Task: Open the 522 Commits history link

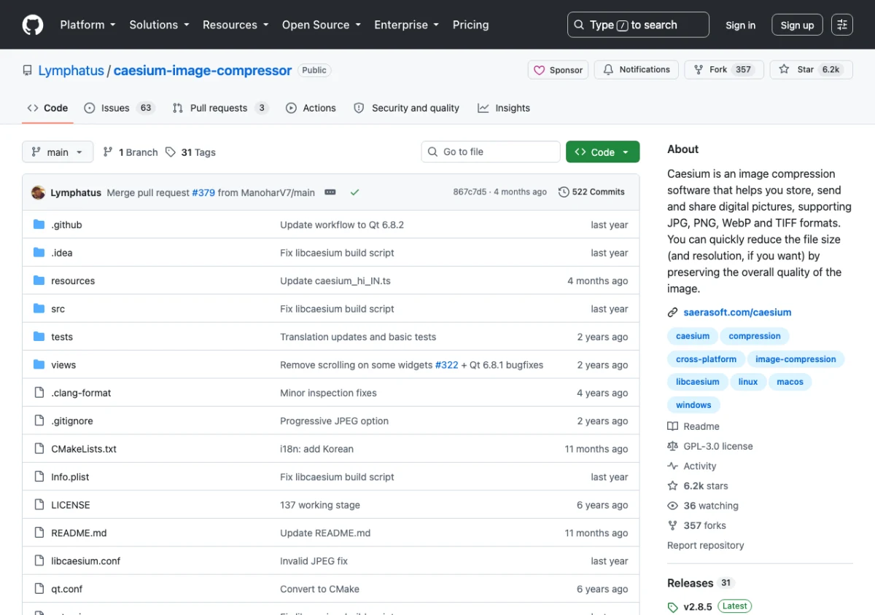Action: pos(591,192)
